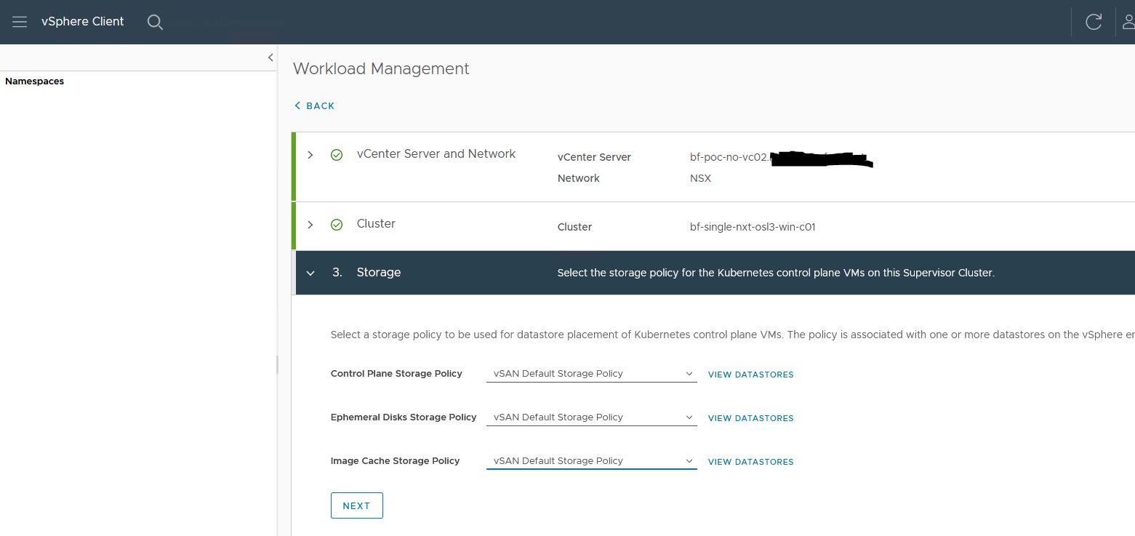
Task: Collapse the left navigation panel
Action: coord(270,57)
